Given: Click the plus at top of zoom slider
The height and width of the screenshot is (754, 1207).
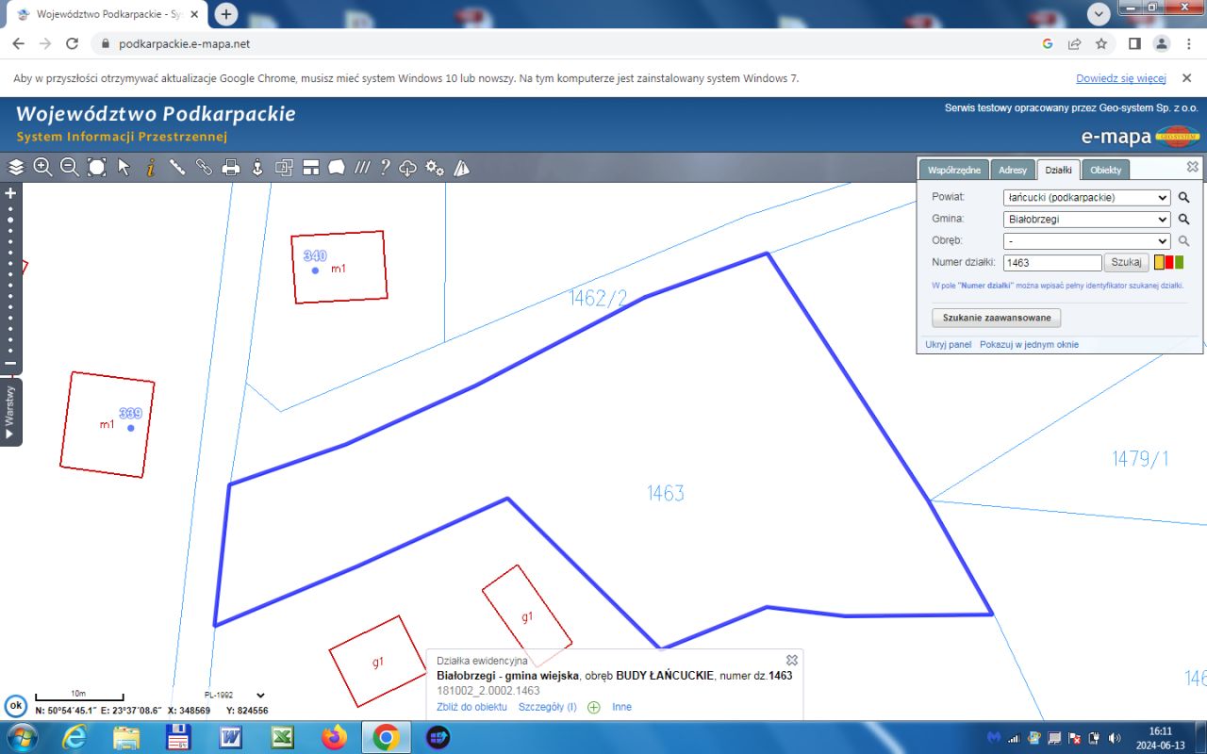Looking at the screenshot, I should pos(11,193).
